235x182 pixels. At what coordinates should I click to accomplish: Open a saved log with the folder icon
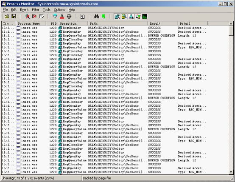pos(7,17)
